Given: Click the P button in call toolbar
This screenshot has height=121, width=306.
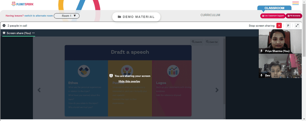Looking at the screenshot, I should point(288,26).
